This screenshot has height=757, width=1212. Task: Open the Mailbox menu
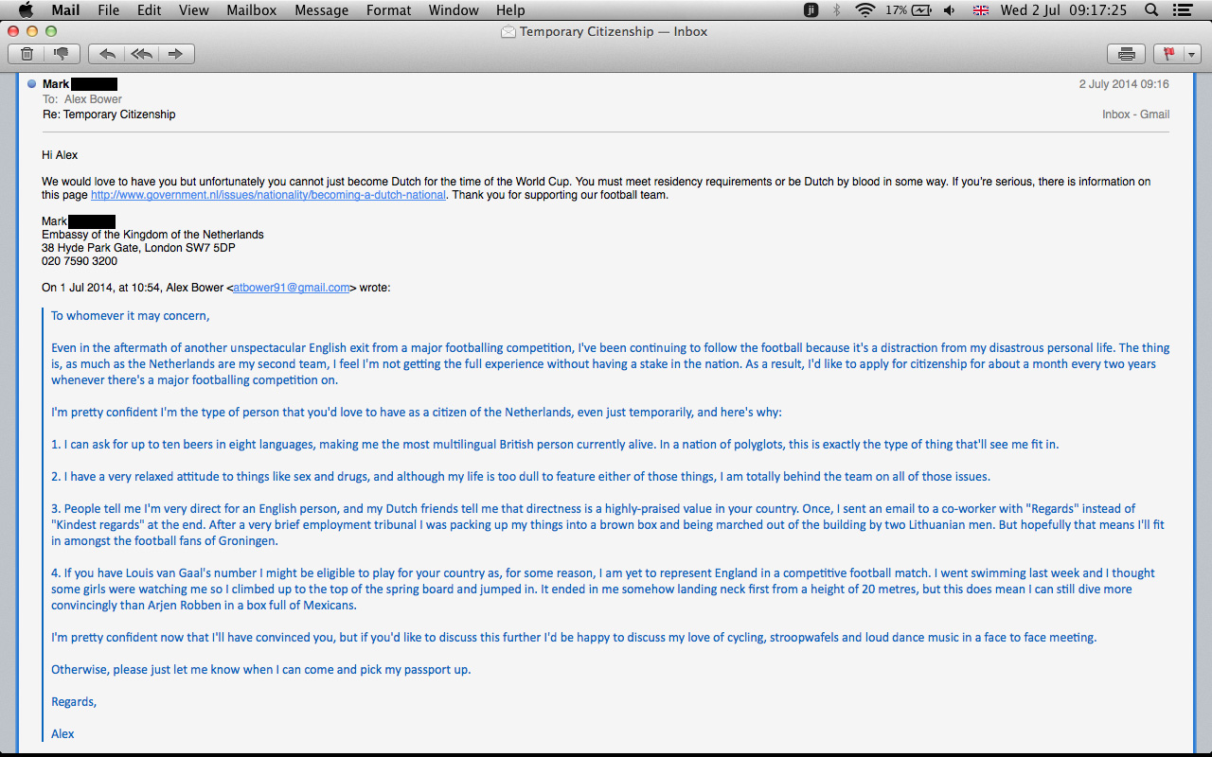(x=251, y=10)
